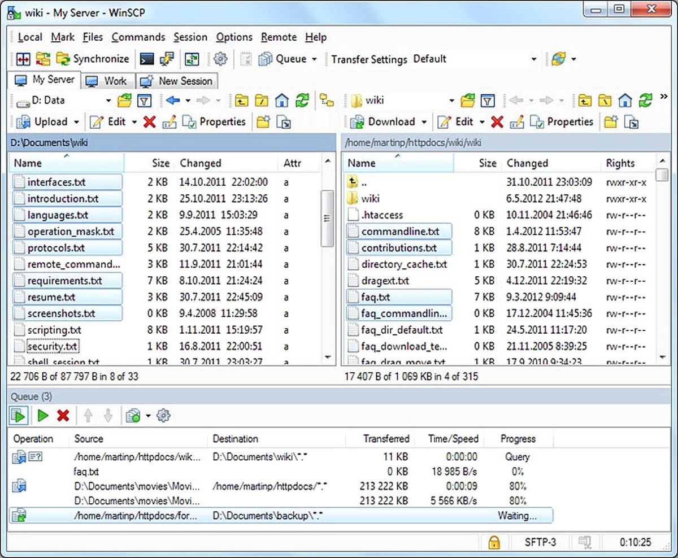Click the local panel filter icon
Screen dimensions: 678x558
(x=145, y=101)
